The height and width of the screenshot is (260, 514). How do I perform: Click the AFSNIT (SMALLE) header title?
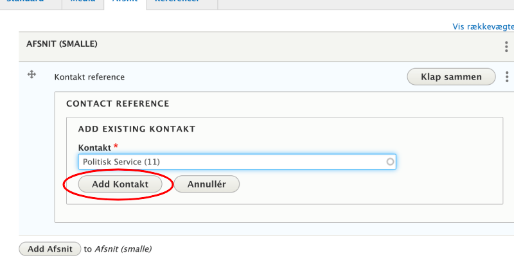[62, 44]
